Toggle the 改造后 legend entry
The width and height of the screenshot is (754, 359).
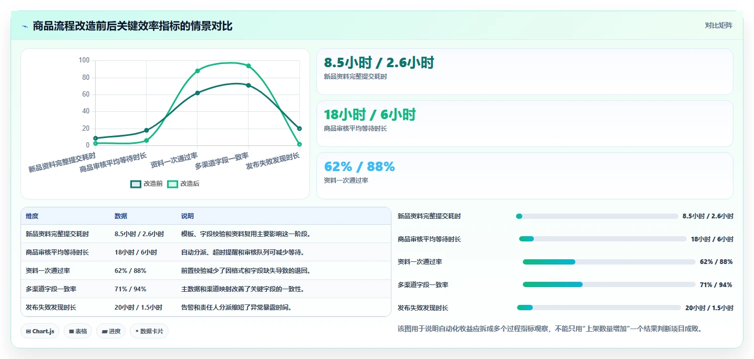click(183, 184)
